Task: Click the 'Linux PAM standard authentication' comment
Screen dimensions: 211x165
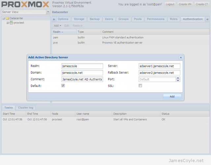Action: 123,37
